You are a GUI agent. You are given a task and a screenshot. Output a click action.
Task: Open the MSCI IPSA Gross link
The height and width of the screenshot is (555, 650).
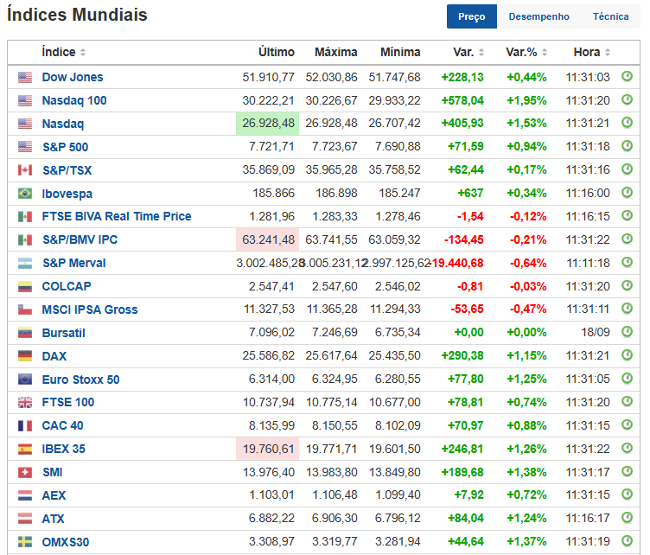pos(90,309)
